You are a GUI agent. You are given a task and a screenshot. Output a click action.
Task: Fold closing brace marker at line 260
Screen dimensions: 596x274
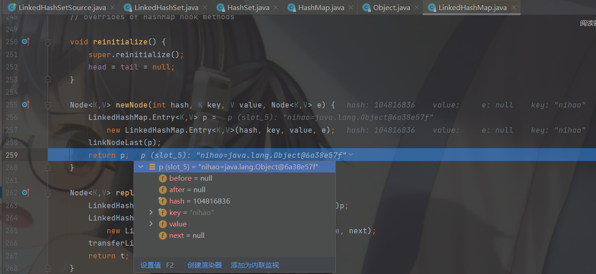[48, 168]
